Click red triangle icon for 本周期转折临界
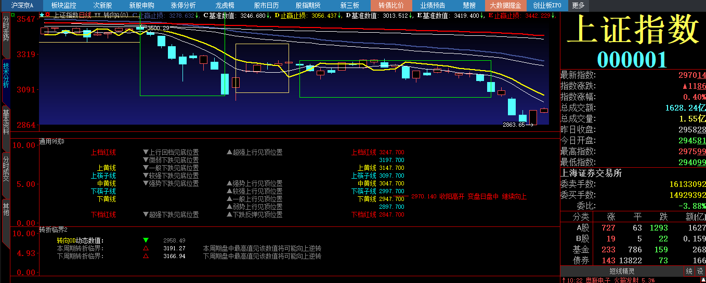 tap(146, 248)
